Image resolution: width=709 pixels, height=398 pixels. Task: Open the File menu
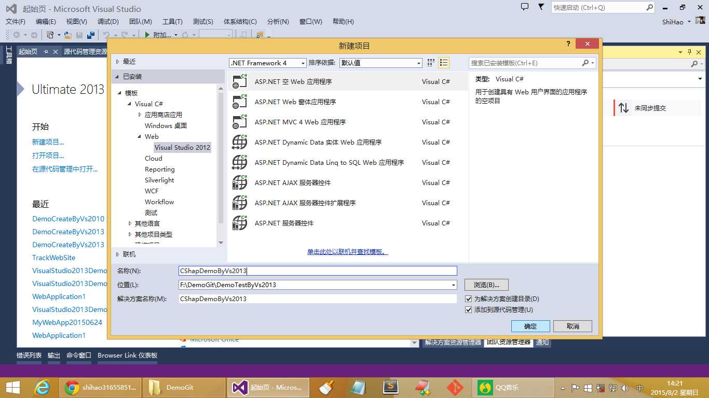tap(16, 21)
